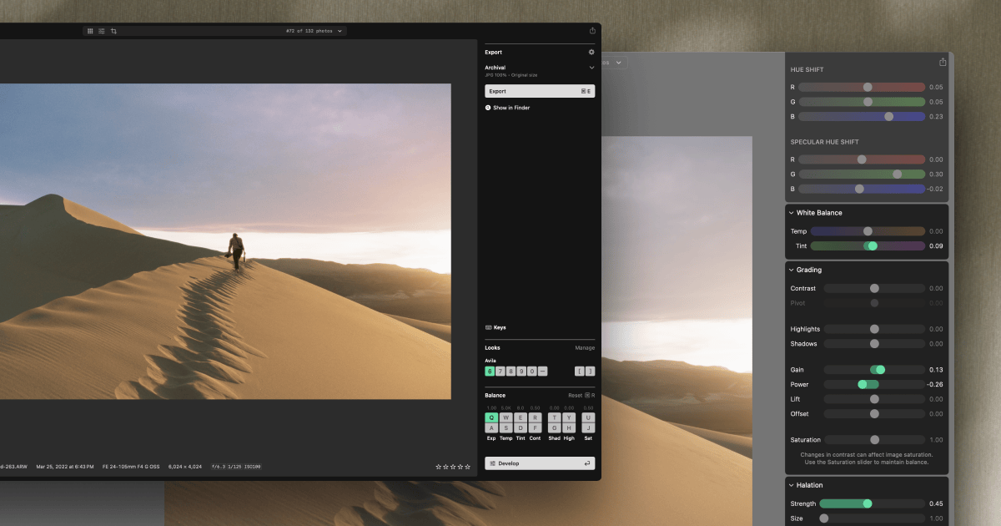This screenshot has height=526, width=1001.
Task: Open the Keys panel
Action: 495,327
